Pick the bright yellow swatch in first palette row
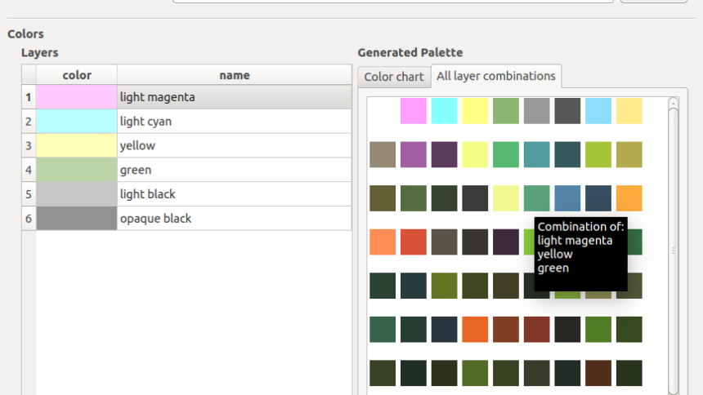 click(475, 111)
